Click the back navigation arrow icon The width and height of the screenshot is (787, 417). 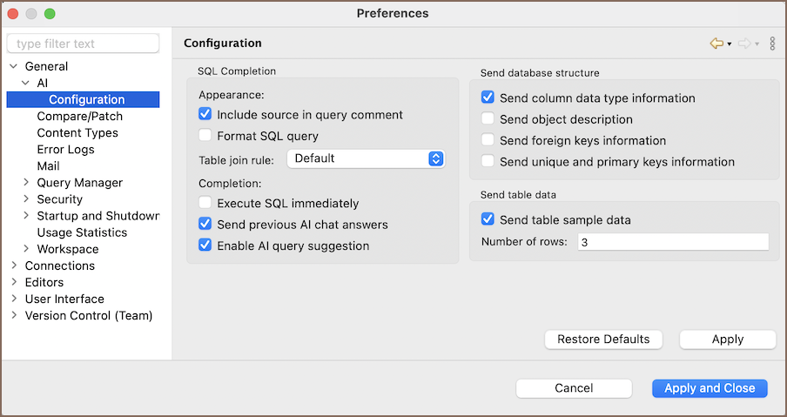pyautogui.click(x=716, y=44)
